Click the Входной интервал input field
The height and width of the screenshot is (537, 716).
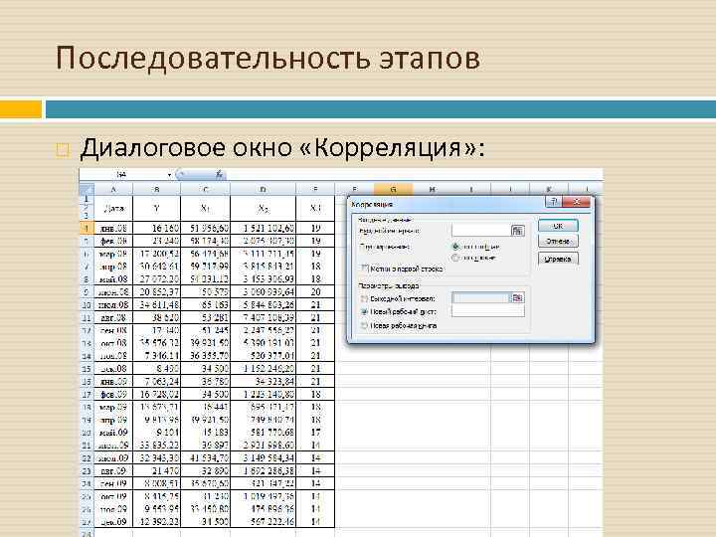coord(481,231)
